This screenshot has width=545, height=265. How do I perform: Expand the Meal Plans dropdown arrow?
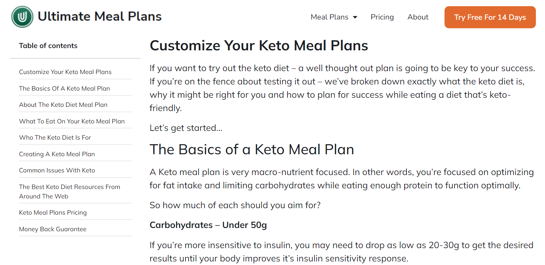(355, 17)
